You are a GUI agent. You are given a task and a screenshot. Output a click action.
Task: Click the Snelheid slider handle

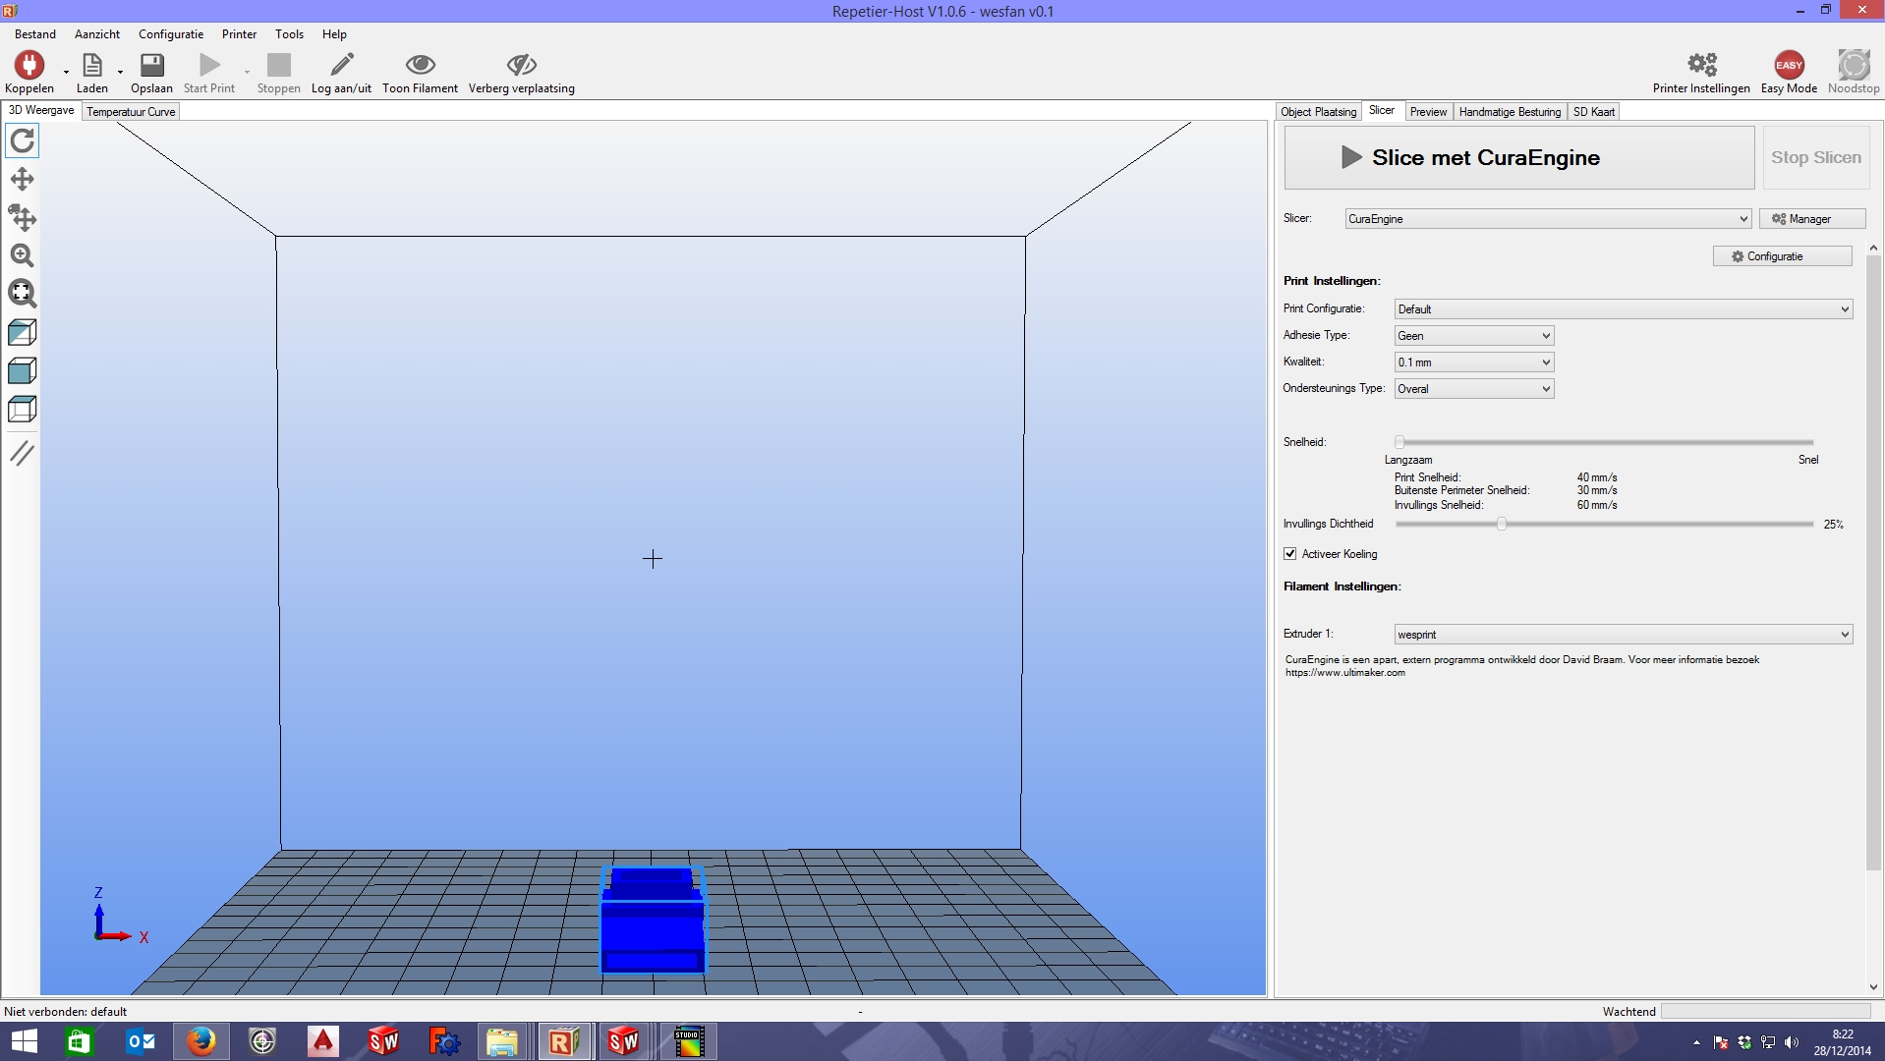[x=1399, y=442]
